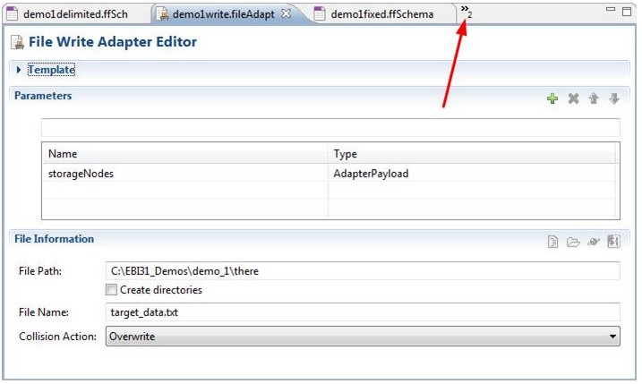Click the File Information section header

pos(54,239)
